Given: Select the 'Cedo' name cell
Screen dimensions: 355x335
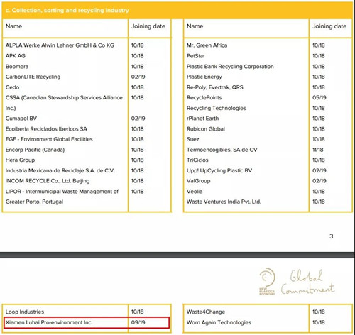Looking at the screenshot, I should click(x=12, y=87).
